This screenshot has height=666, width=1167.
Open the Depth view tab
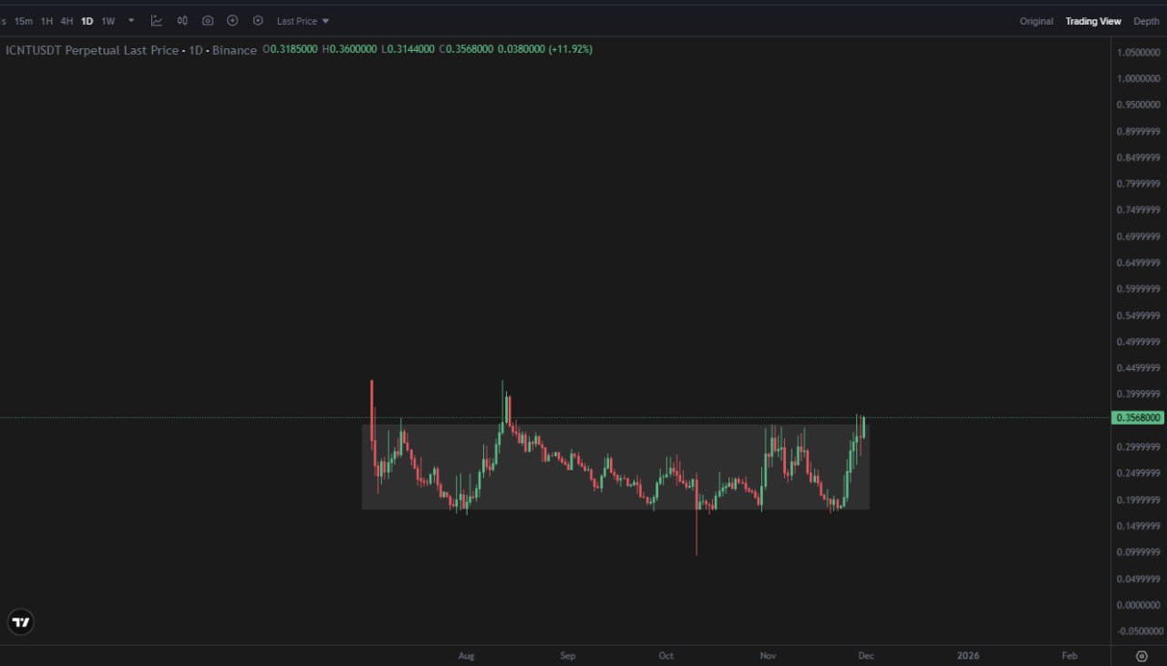pyautogui.click(x=1146, y=20)
